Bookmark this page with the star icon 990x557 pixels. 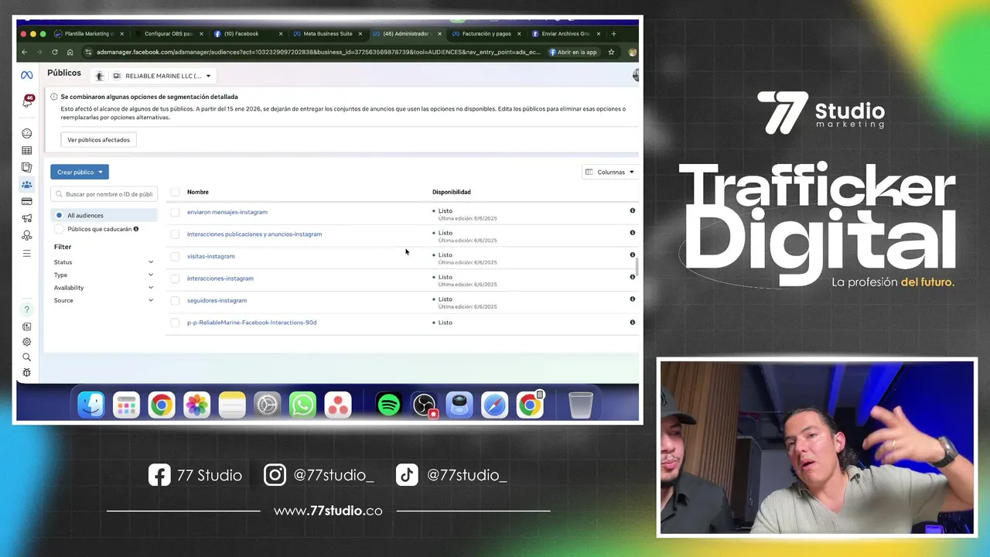coord(611,52)
